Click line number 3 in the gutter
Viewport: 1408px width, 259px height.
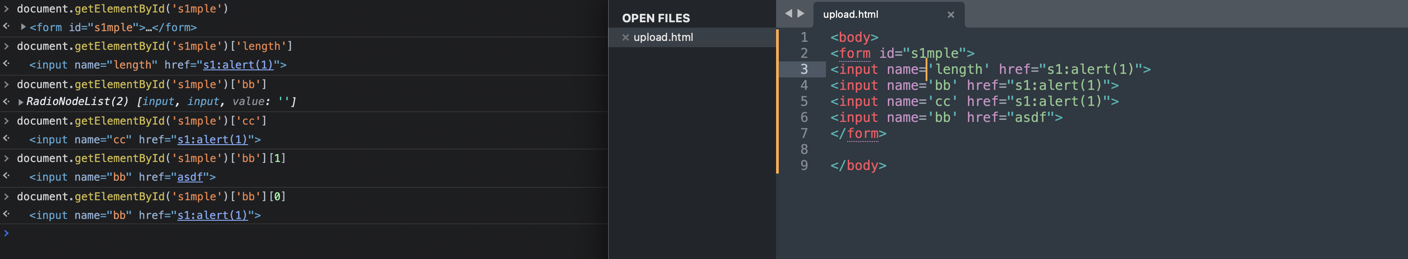(x=804, y=69)
